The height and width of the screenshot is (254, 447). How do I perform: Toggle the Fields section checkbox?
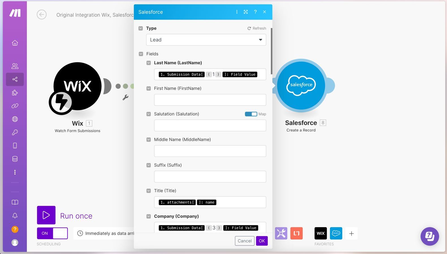pos(141,54)
